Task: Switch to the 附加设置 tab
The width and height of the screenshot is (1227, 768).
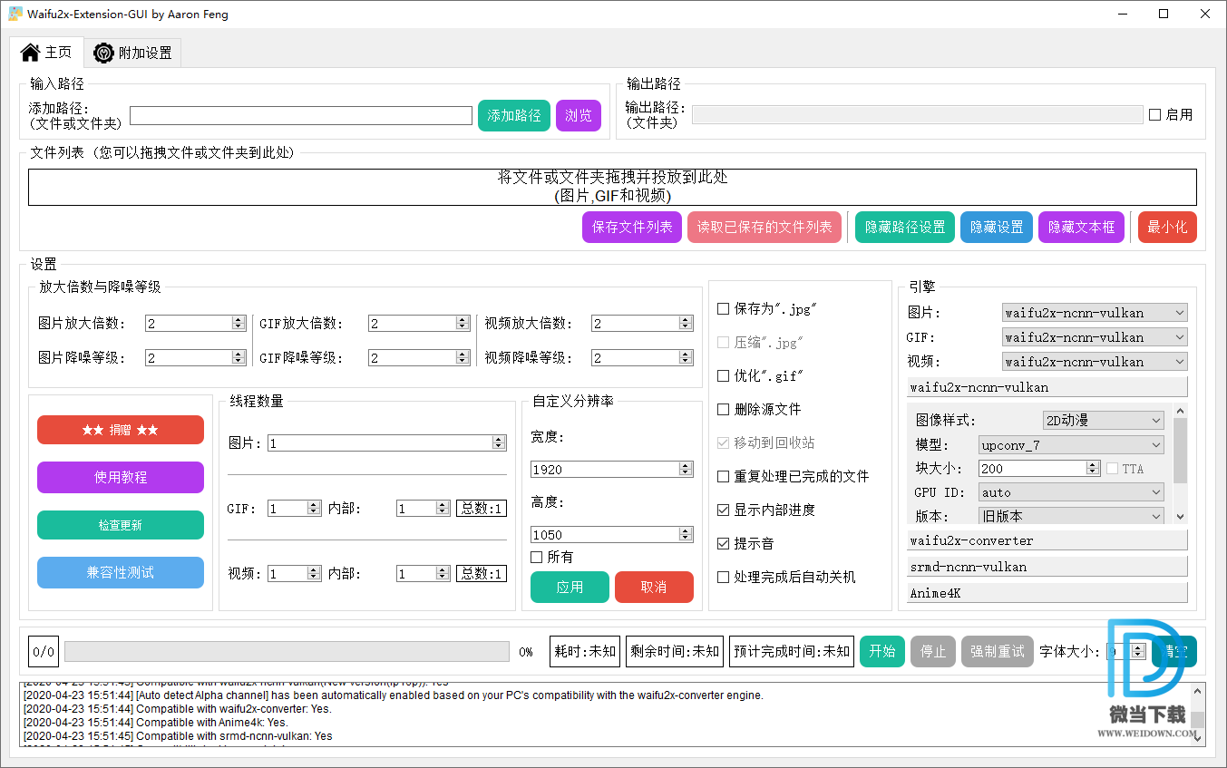Action: [132, 53]
